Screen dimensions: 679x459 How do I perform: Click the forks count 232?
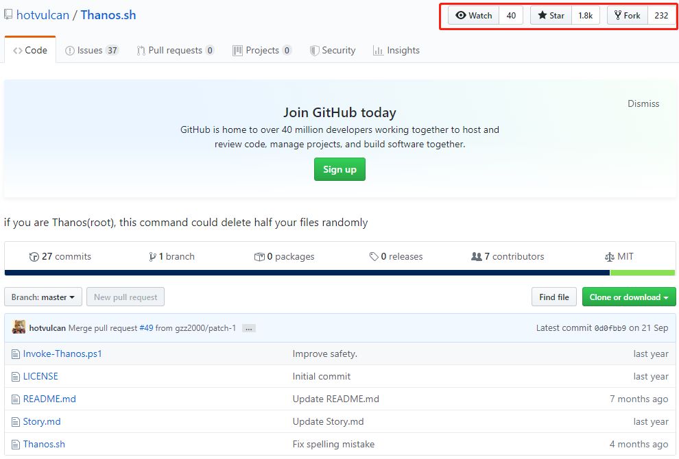[661, 16]
